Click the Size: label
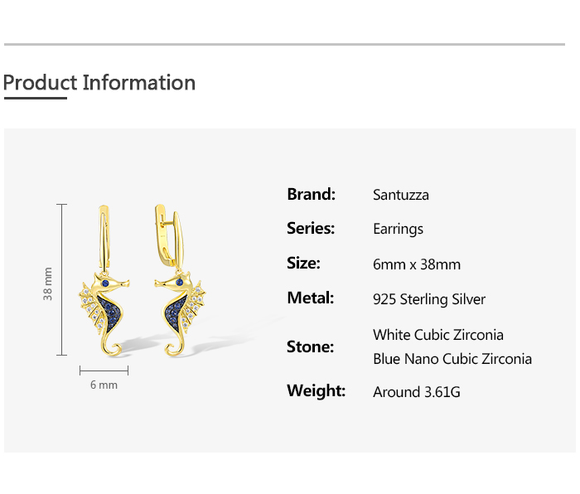Viewport: 580px width, 494px height. tap(303, 263)
